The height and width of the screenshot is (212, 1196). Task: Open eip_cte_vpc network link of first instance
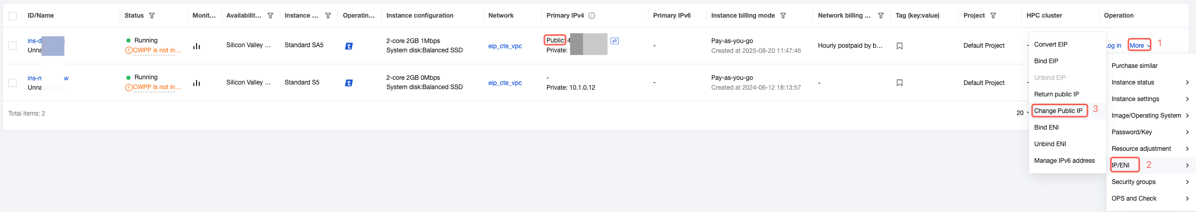tap(505, 46)
